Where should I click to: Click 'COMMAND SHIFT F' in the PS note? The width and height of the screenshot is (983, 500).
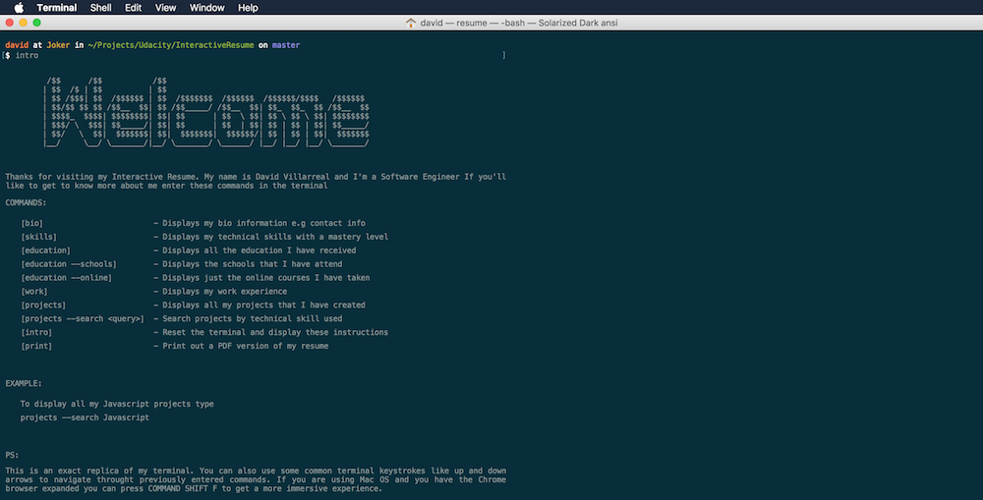pos(183,489)
